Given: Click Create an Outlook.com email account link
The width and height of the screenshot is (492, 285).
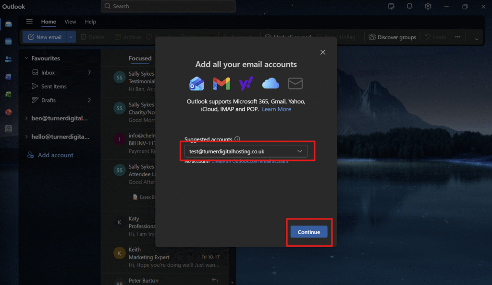Looking at the screenshot, I should pos(250,161).
